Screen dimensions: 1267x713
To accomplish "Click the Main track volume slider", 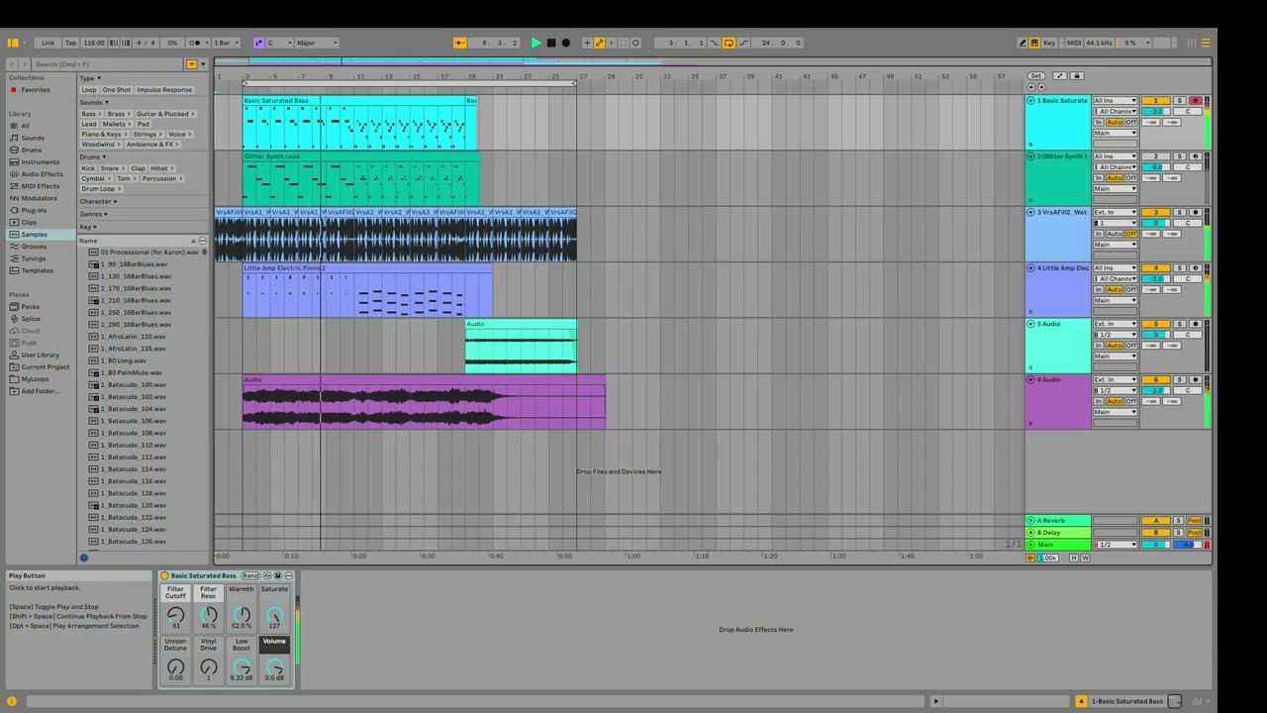I will (1155, 545).
